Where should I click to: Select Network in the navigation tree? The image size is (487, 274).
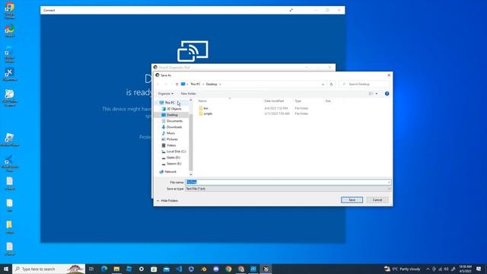coord(170,172)
